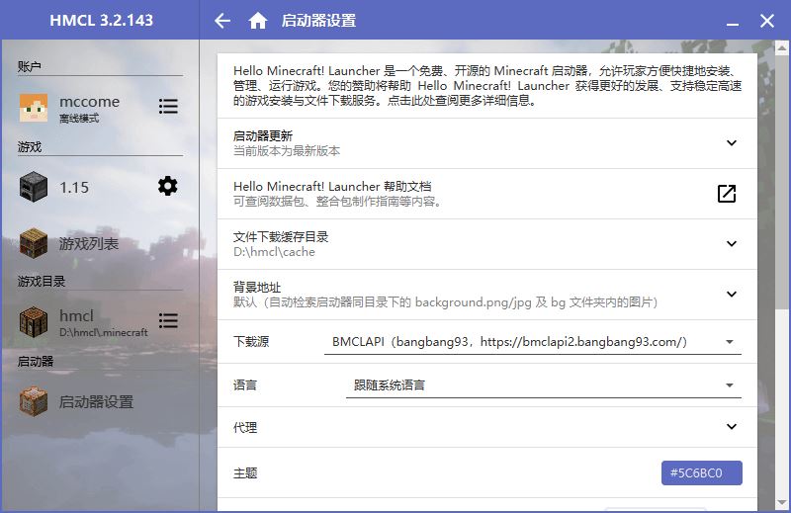Click the launcher description text for details
Image resolution: width=791 pixels, height=513 pixels.
(x=486, y=85)
